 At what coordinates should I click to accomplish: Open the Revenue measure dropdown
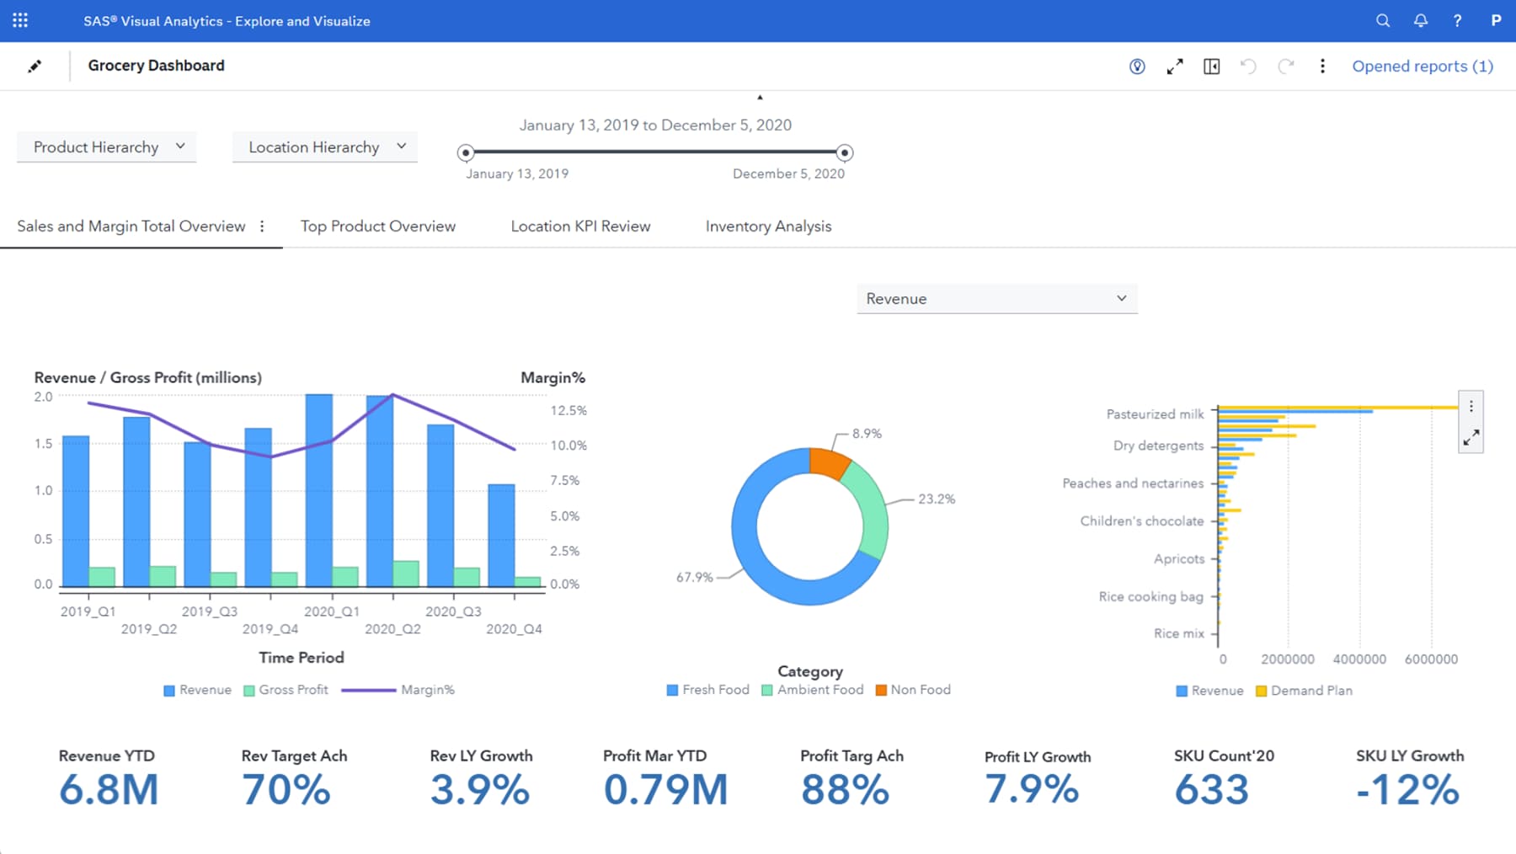[996, 298]
